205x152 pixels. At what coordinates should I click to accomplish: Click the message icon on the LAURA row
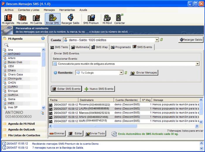point(51,109)
